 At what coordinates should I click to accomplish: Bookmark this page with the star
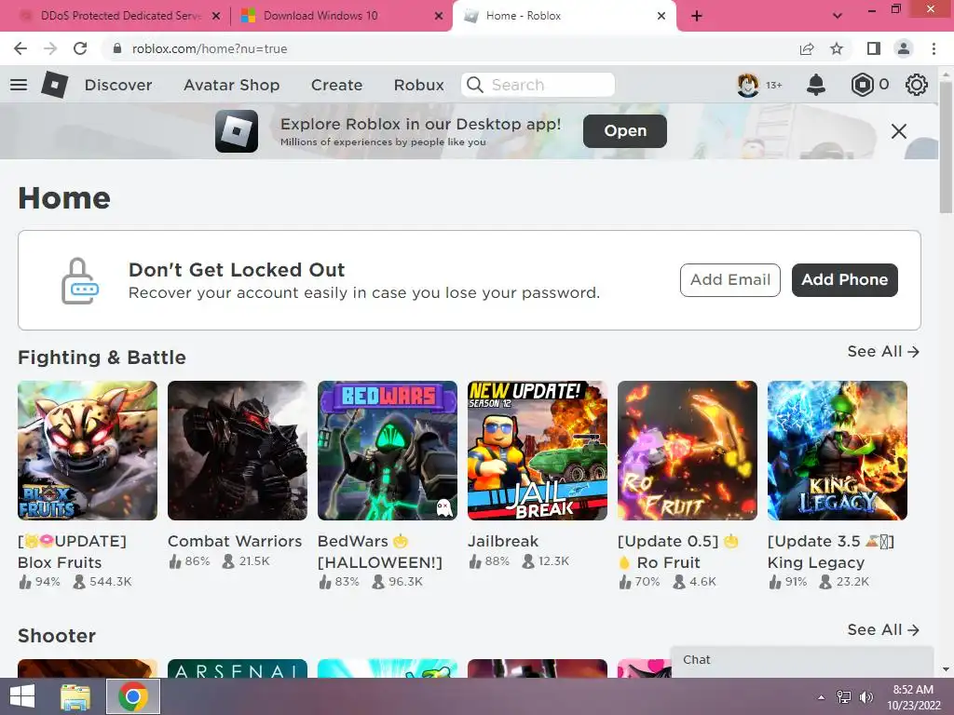click(x=837, y=48)
